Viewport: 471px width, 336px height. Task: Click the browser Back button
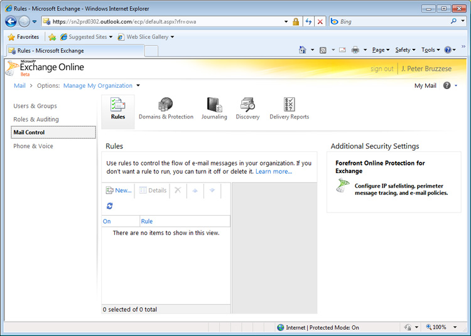(11, 21)
